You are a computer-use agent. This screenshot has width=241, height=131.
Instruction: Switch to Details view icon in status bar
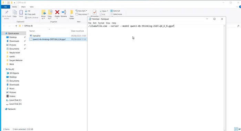pos(236,129)
